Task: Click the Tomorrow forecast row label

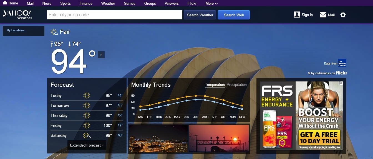Action: click(x=60, y=106)
